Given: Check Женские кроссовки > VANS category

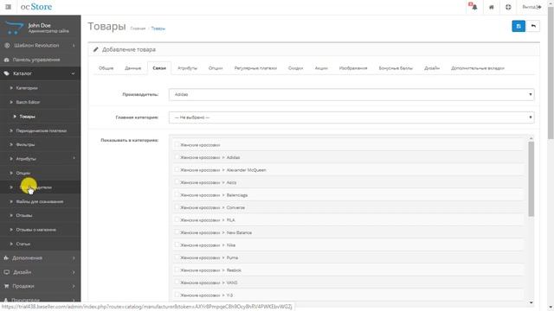Looking at the screenshot, I should (177, 282).
